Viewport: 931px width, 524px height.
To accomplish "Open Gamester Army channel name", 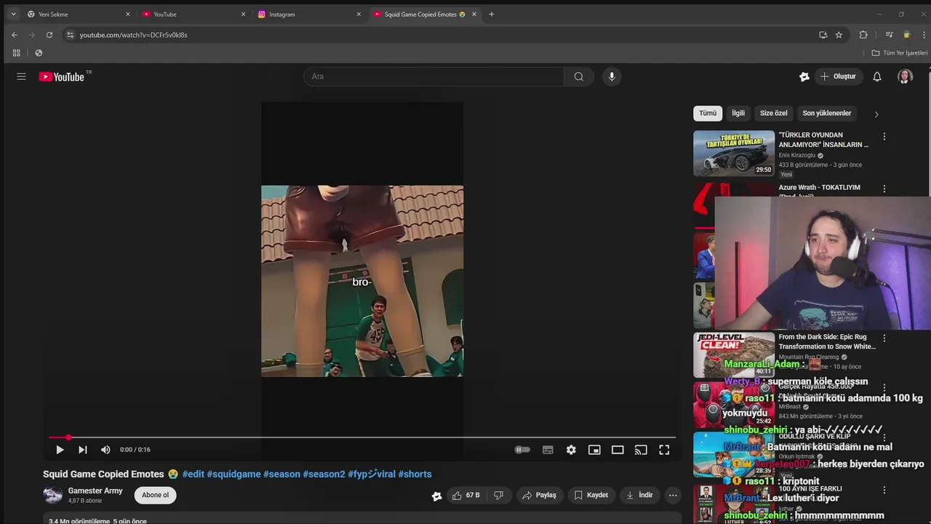I will tap(95, 491).
